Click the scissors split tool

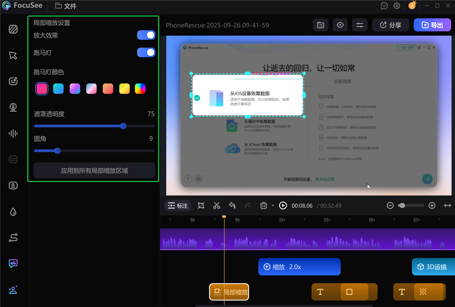[217, 206]
